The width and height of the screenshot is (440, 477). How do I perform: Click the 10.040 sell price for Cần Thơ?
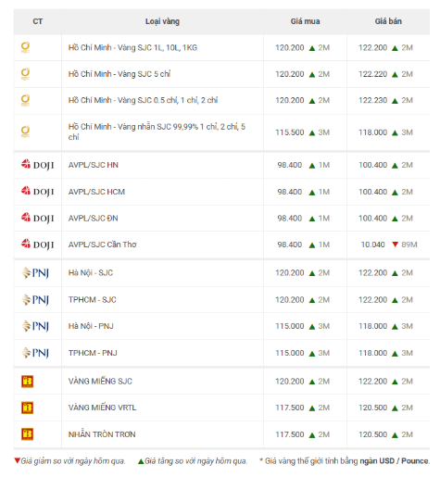point(373,245)
